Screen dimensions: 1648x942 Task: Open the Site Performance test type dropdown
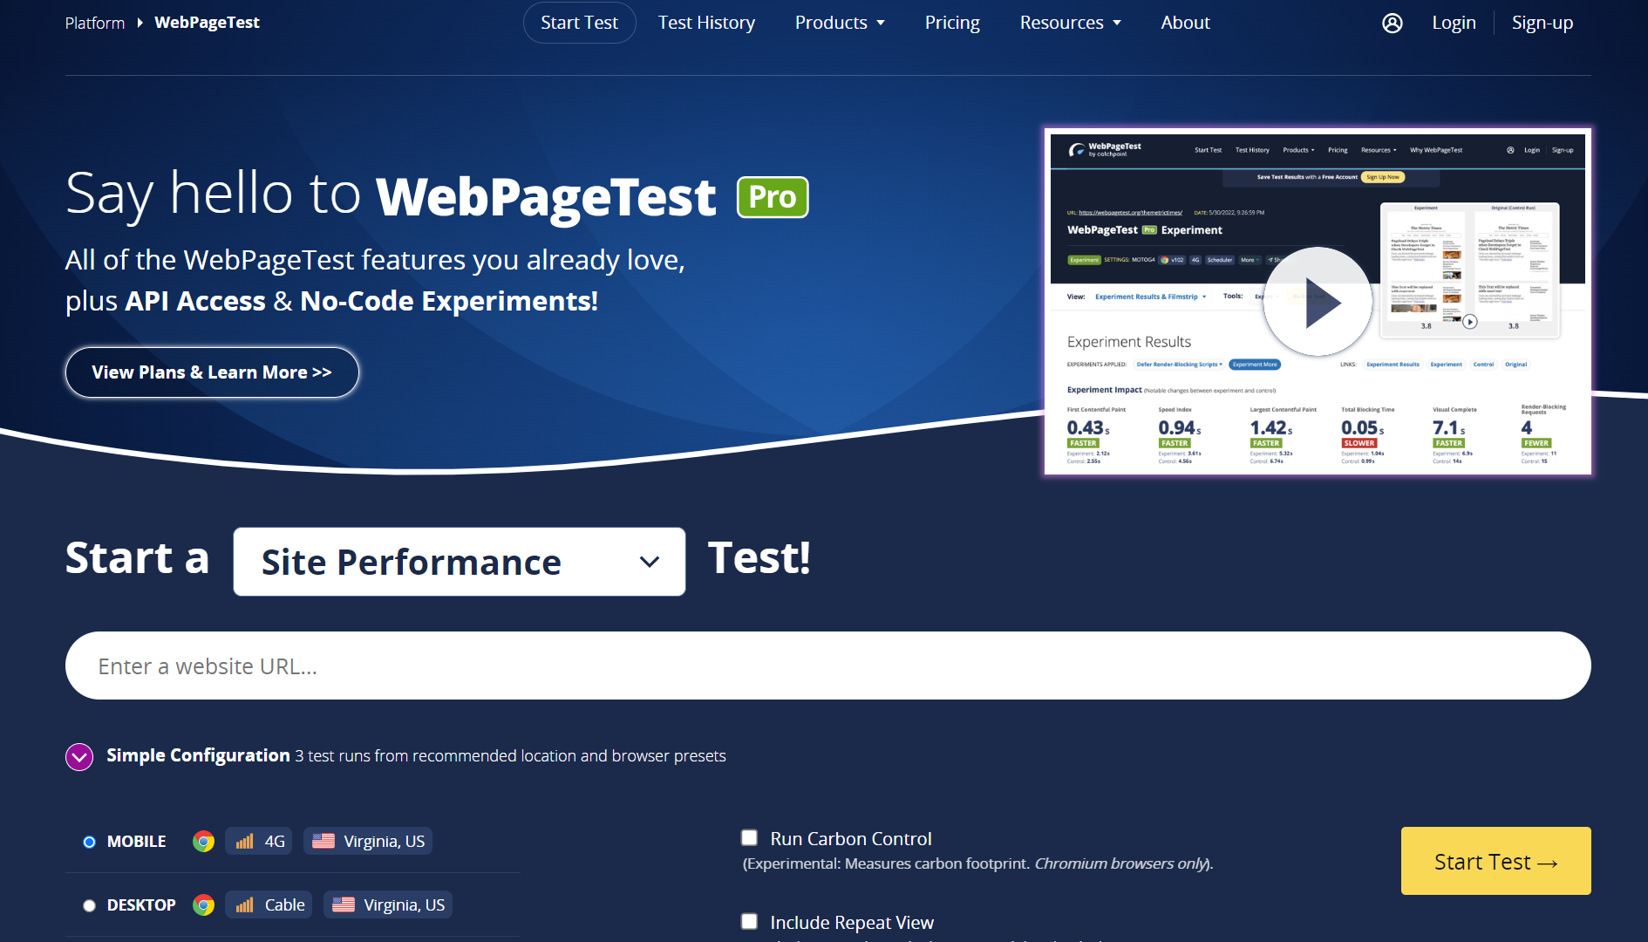460,562
